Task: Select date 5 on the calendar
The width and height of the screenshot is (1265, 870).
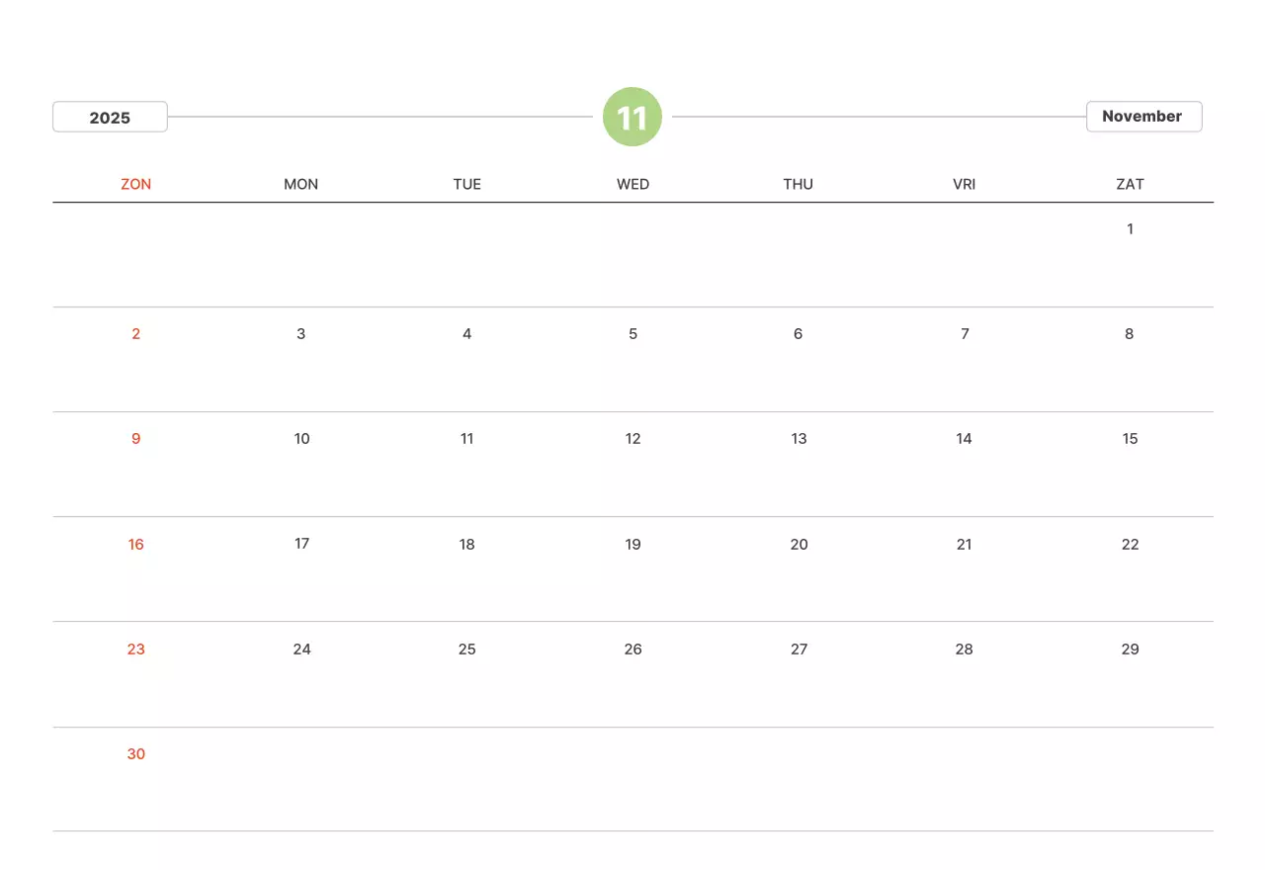Action: (x=632, y=334)
